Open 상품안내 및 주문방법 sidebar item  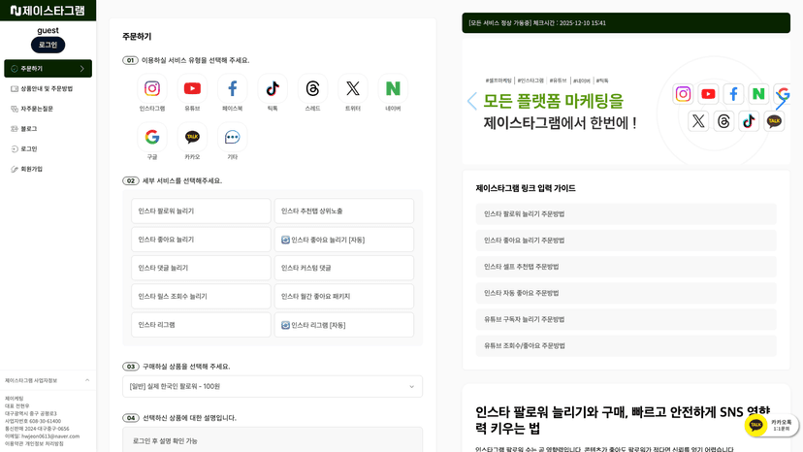[48, 88]
